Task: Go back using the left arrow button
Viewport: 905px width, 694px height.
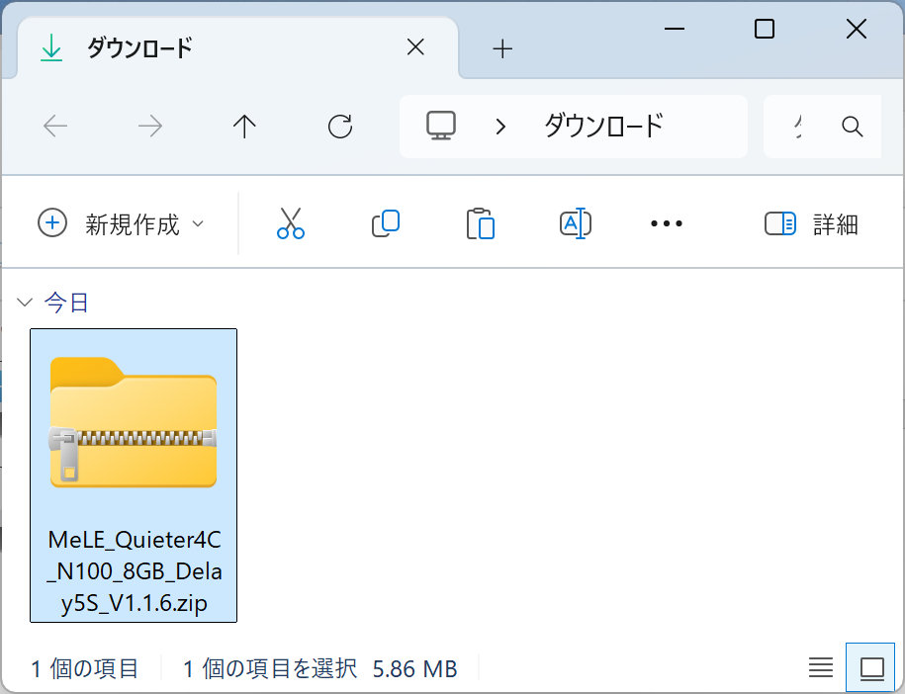Action: point(55,127)
